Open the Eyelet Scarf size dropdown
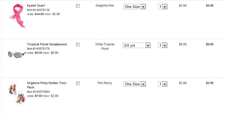This screenshot has width=225, height=115. click(135, 7)
